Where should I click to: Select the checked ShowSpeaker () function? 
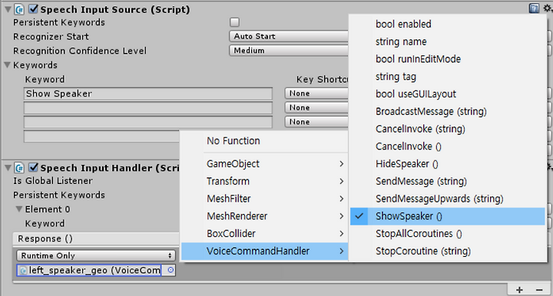[448, 216]
